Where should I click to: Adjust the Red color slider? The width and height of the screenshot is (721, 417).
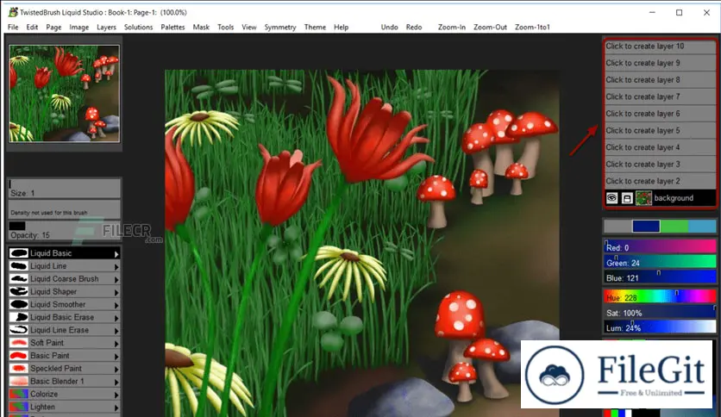point(660,247)
